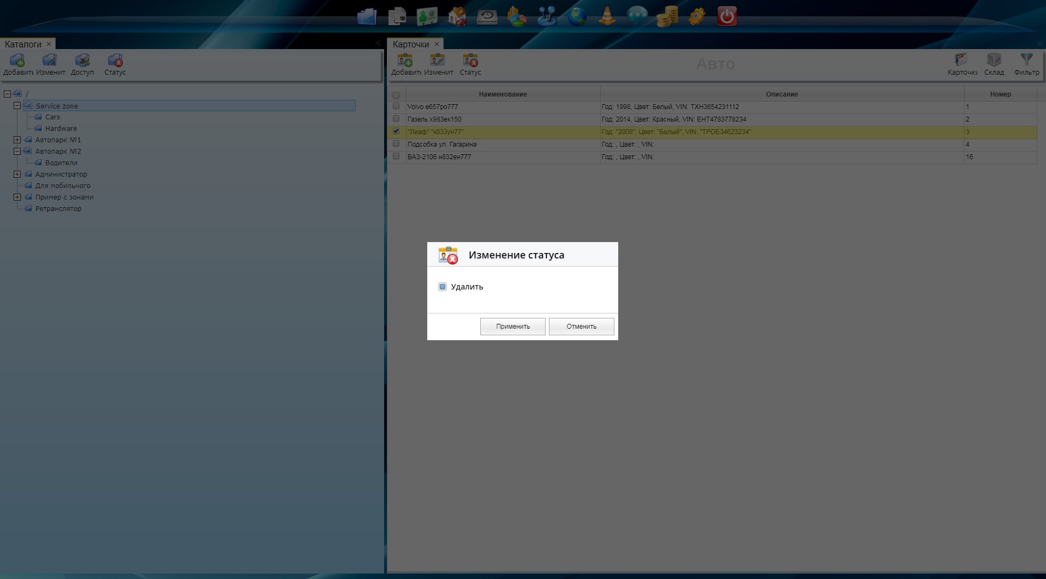Switch to the Каталоги tab
Image resolution: width=1046 pixels, height=579 pixels.
[x=23, y=44]
